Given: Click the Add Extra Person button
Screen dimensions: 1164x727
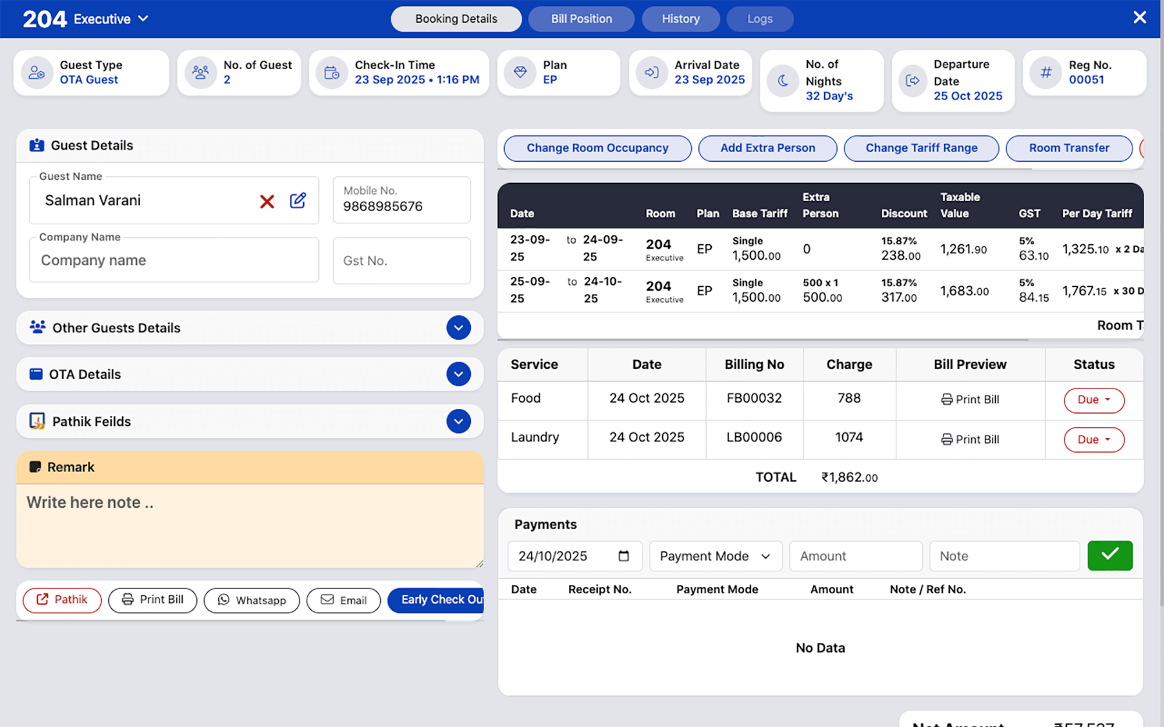Looking at the screenshot, I should (767, 148).
